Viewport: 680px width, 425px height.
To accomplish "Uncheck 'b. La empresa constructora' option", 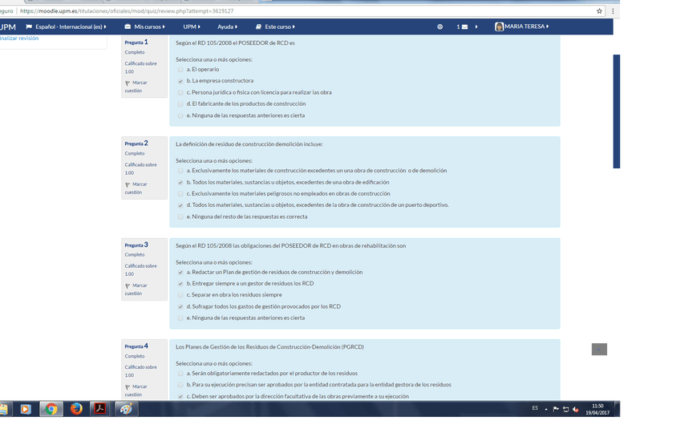I will pos(180,81).
